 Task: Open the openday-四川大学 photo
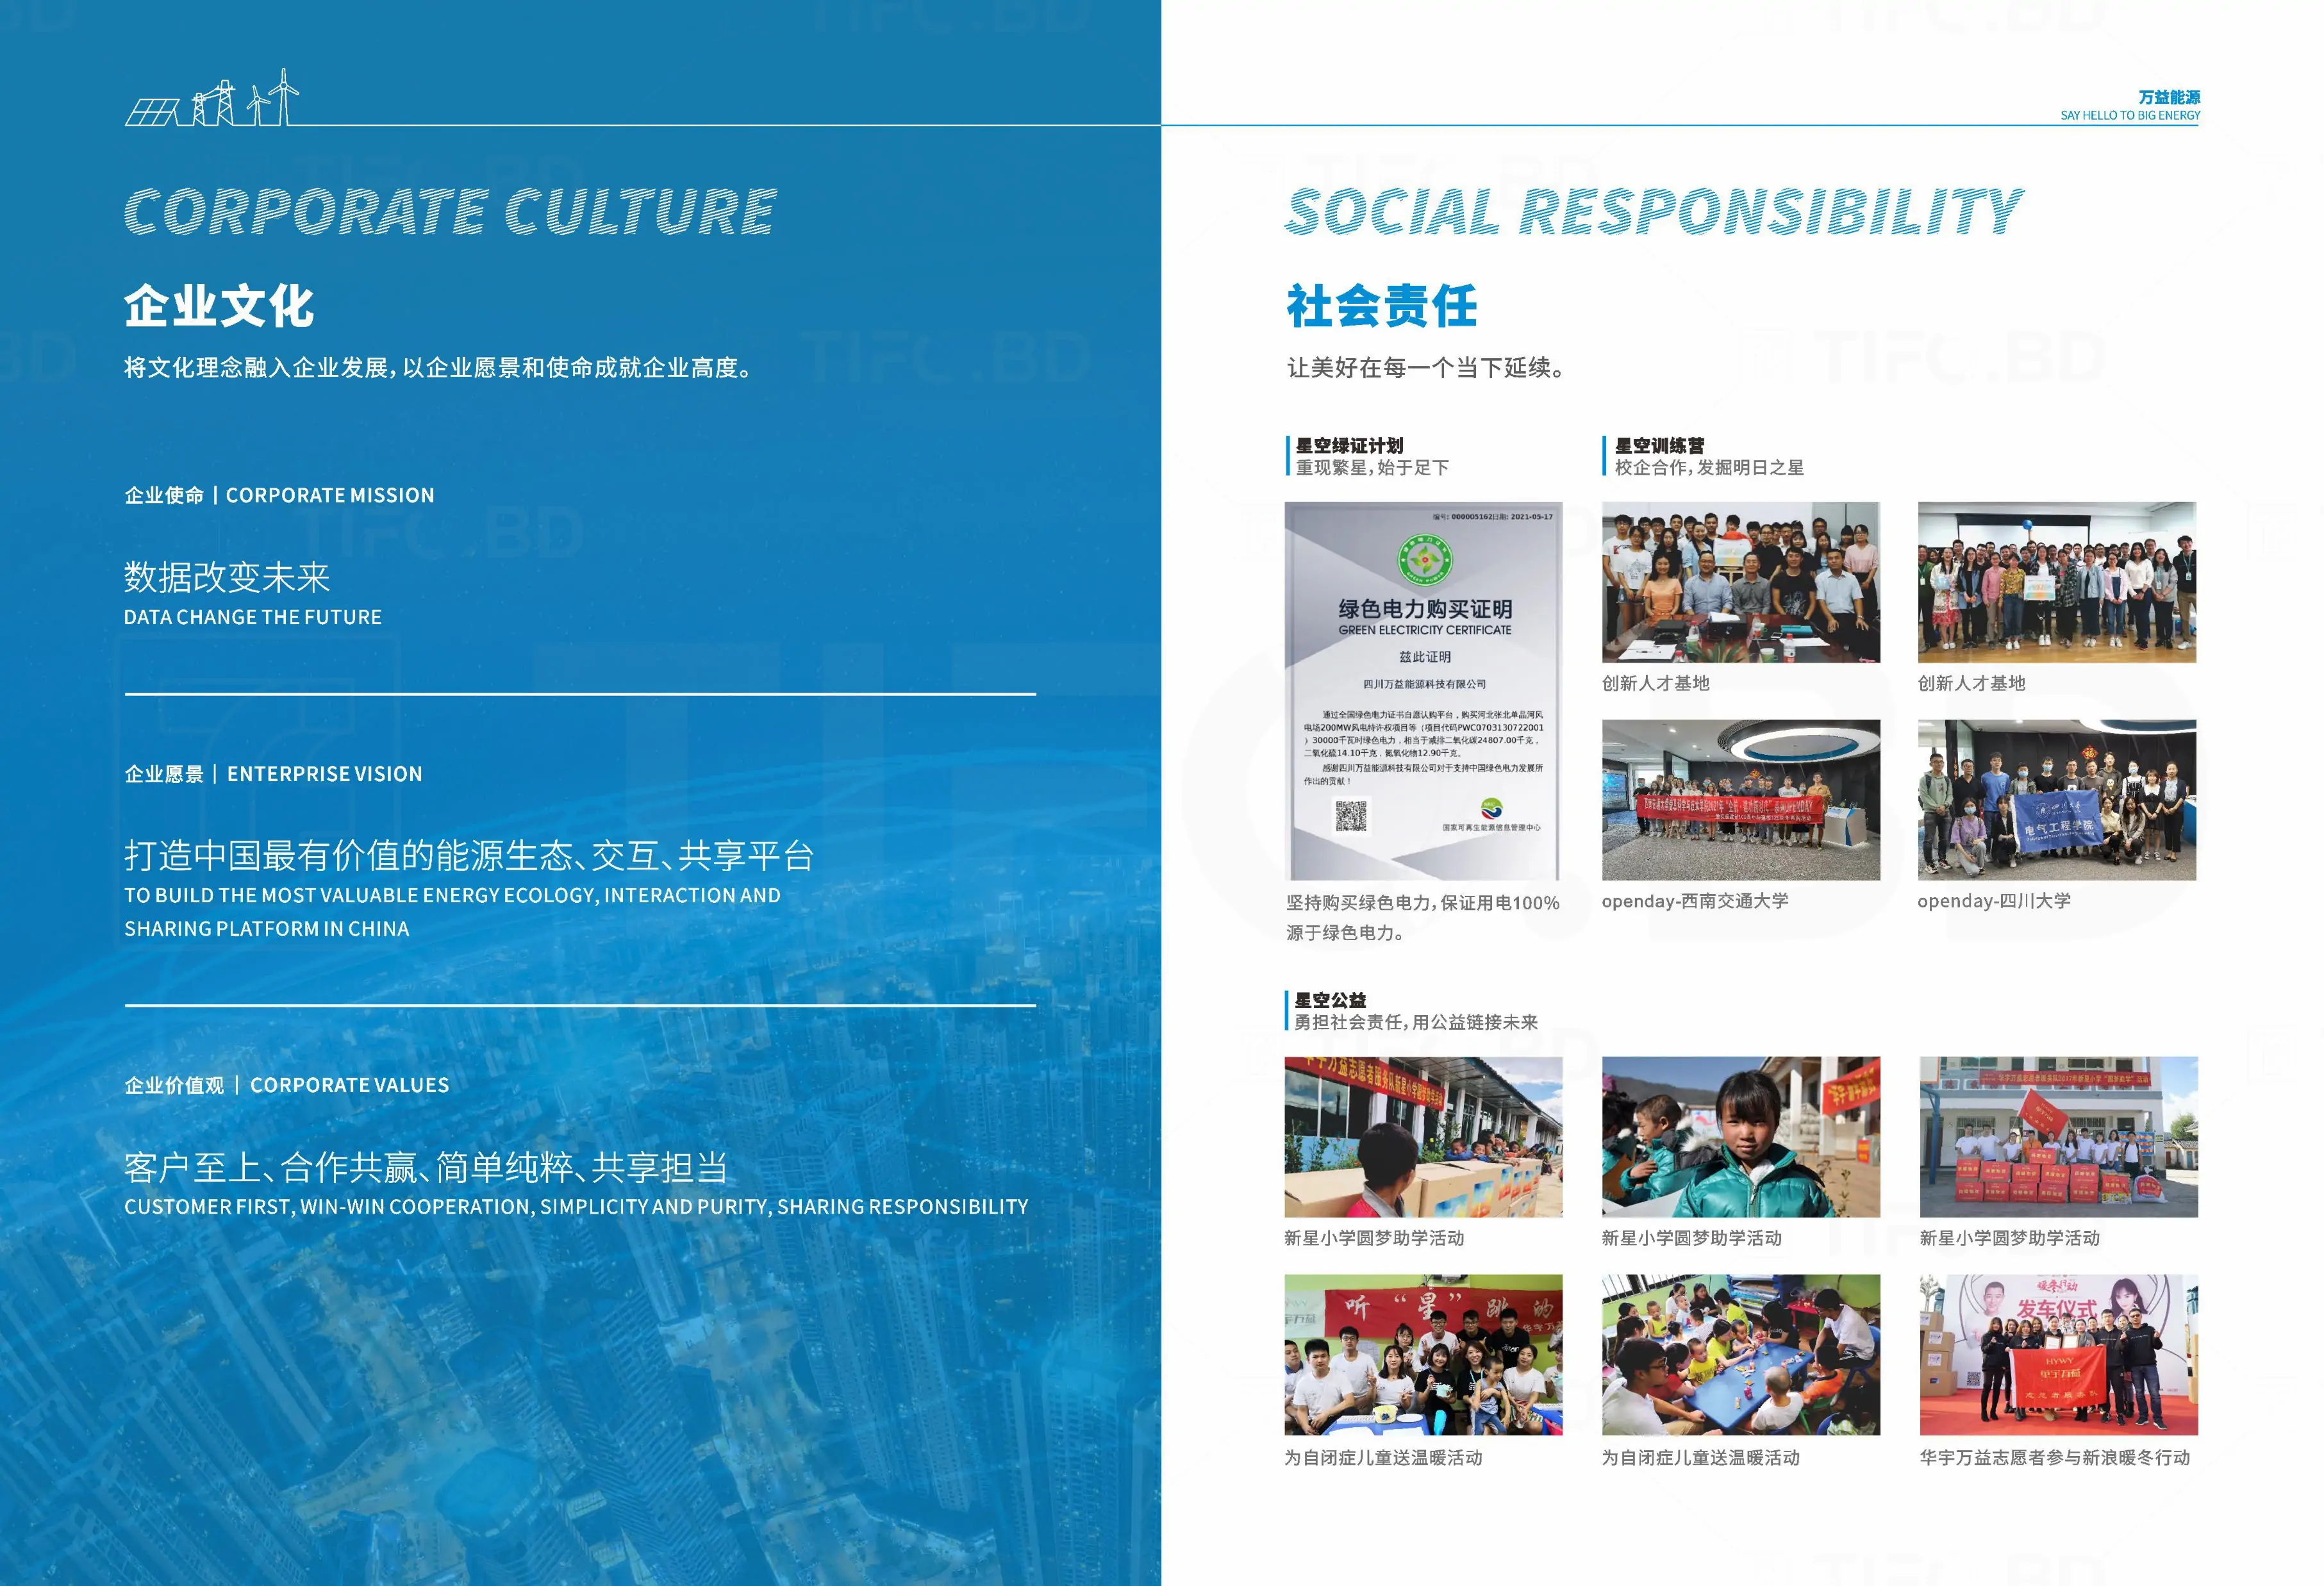[x=2056, y=800]
